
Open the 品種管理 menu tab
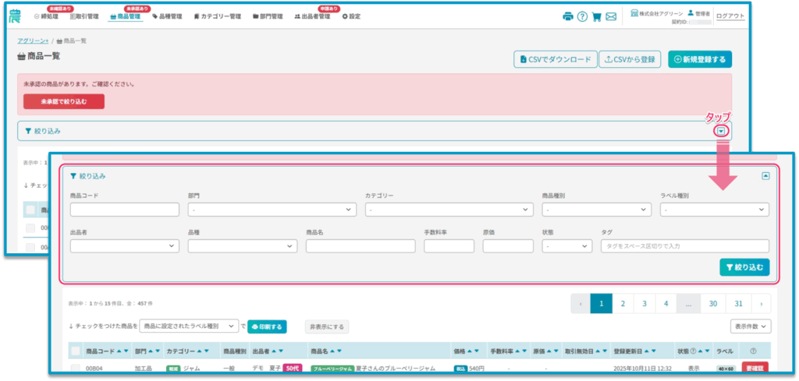pos(167,16)
